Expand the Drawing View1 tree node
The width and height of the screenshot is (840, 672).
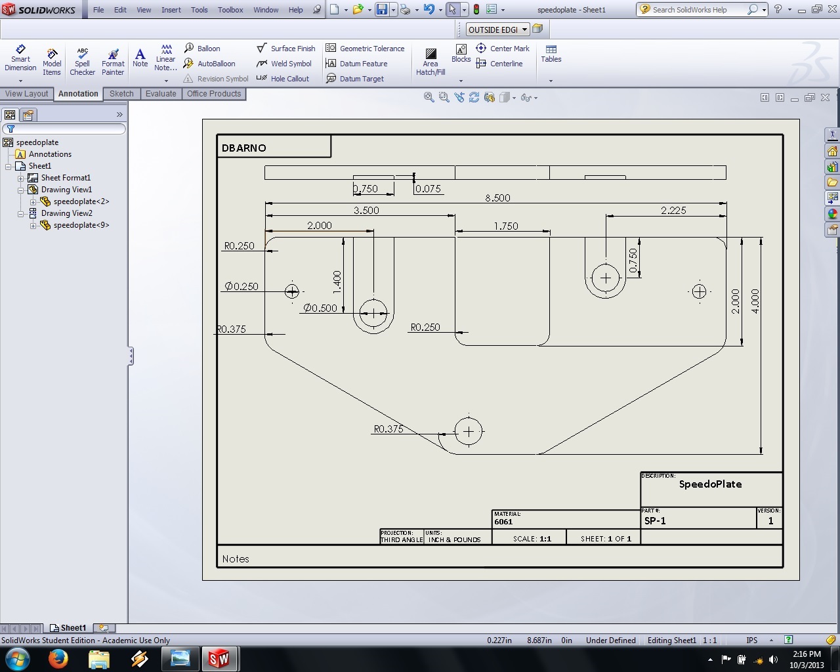[x=21, y=190]
